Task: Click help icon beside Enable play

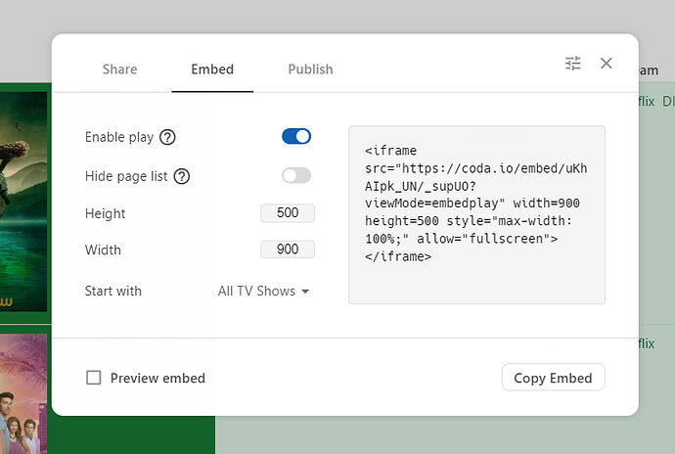Action: [167, 137]
